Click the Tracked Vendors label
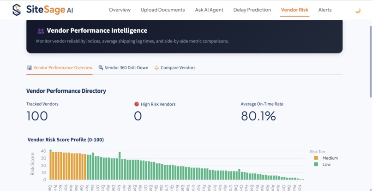This screenshot has height=191, width=372. (42, 104)
